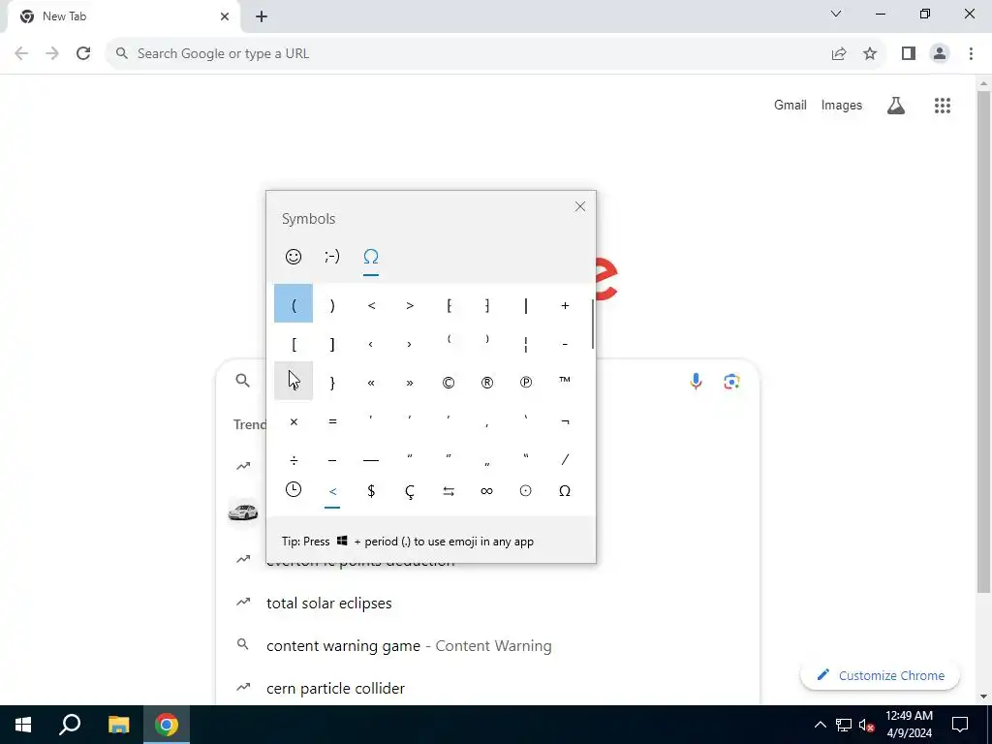Show recently used symbols via clock icon
The height and width of the screenshot is (744, 992).
[x=293, y=489]
